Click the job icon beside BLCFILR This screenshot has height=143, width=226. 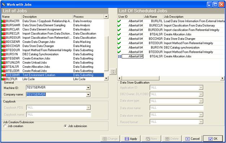4,79
